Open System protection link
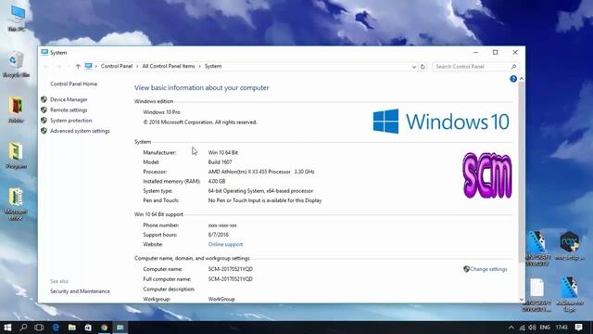 [x=70, y=121]
